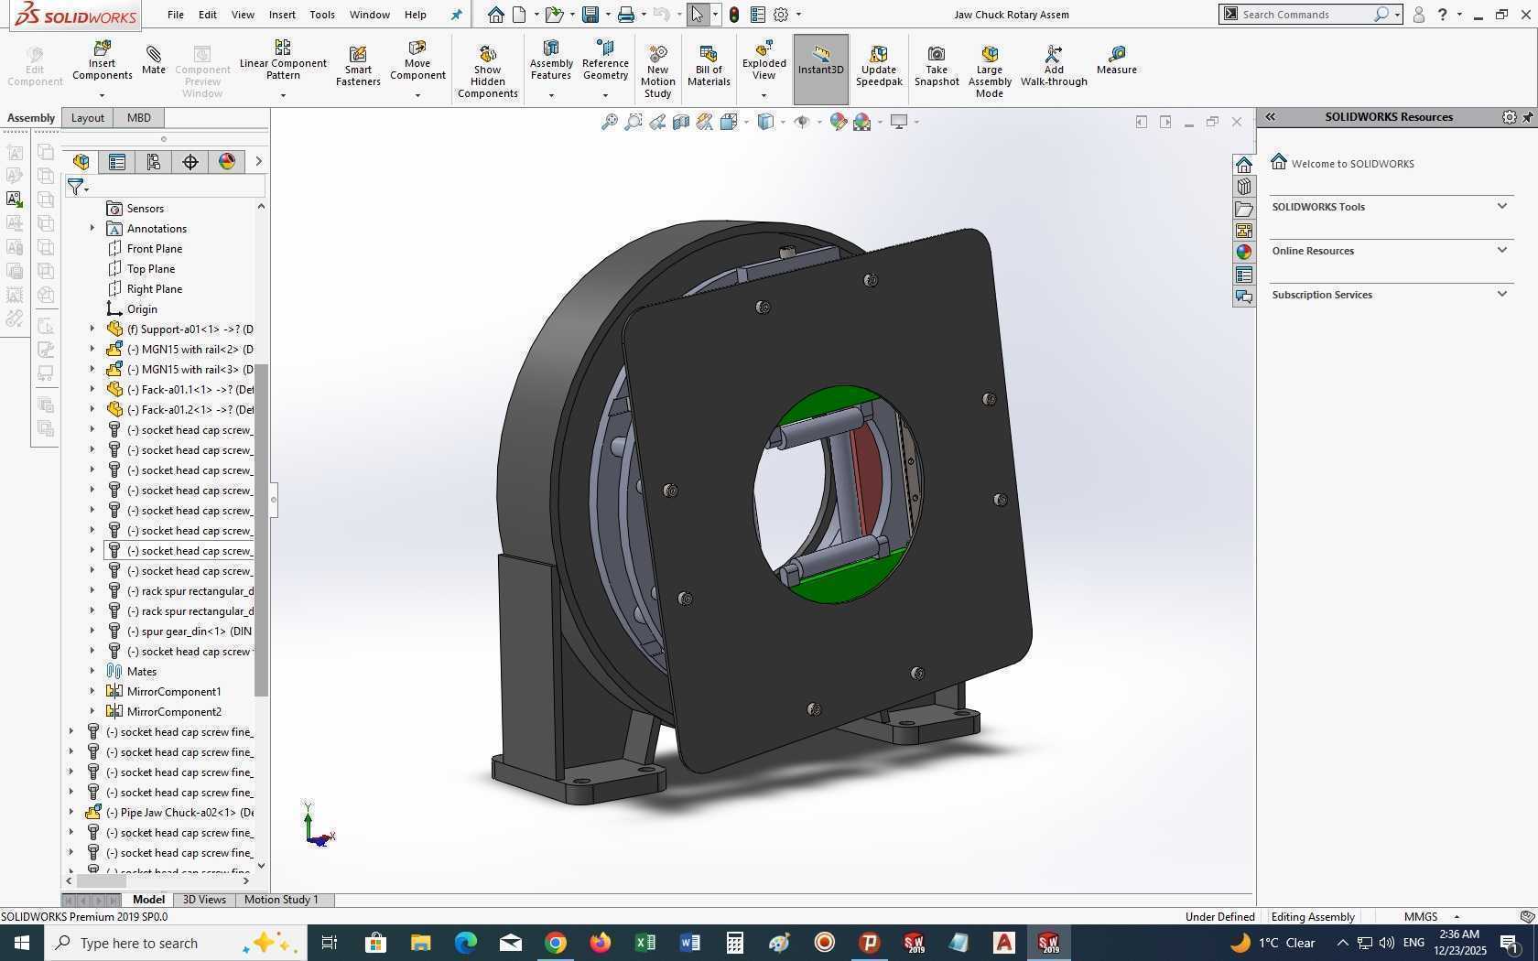The width and height of the screenshot is (1538, 961).
Task: Open the Bill of Materials tool
Action: point(709,67)
